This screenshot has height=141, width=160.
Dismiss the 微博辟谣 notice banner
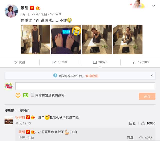pyautogui.click(x=152, y=75)
